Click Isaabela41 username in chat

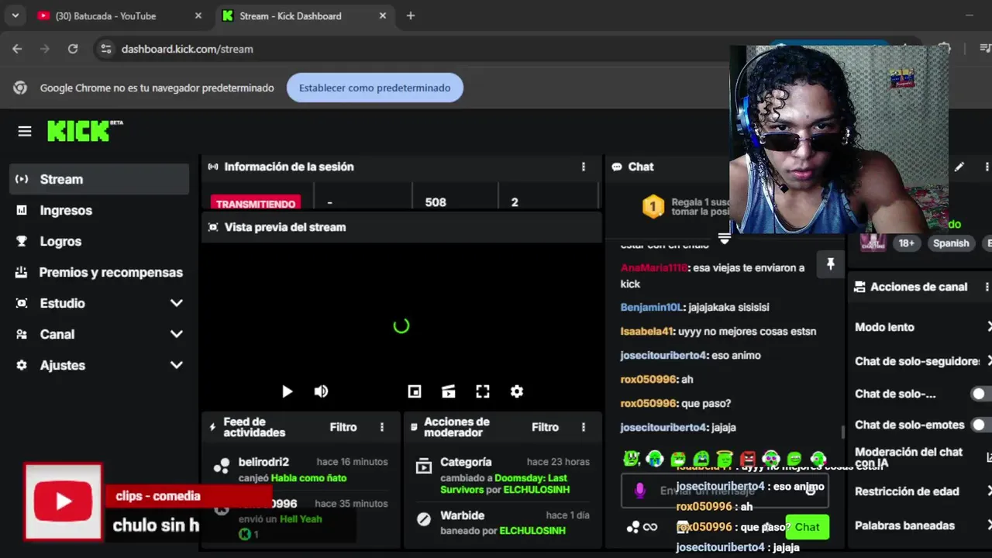646,331
